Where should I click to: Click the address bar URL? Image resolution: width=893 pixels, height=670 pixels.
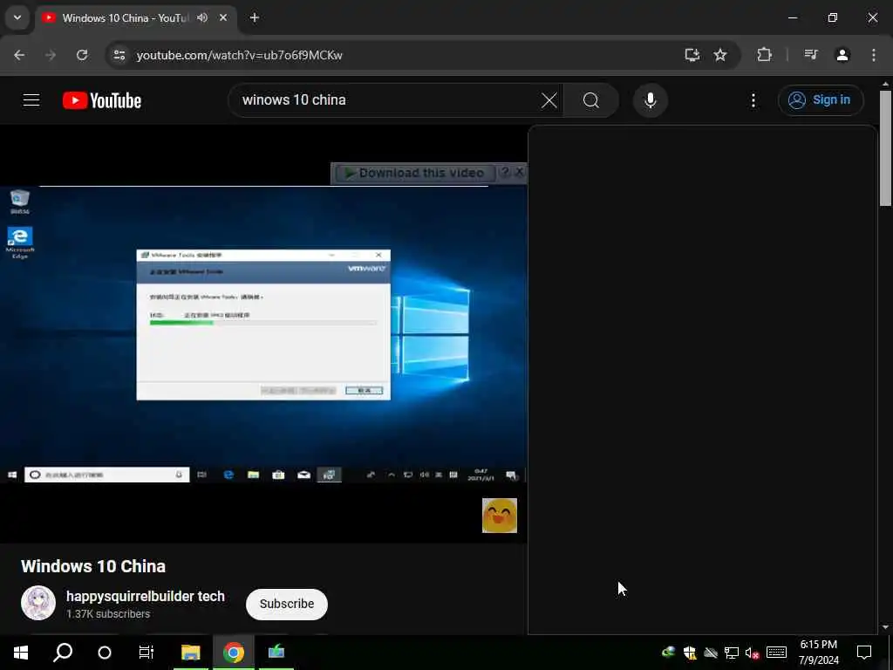click(239, 55)
